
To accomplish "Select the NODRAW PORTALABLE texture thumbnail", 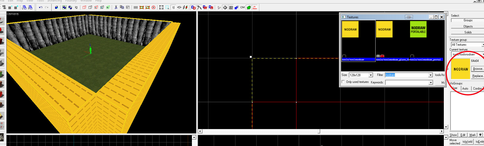I will coord(418,30).
